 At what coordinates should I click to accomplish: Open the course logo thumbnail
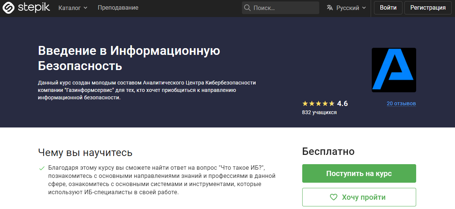[x=394, y=70]
